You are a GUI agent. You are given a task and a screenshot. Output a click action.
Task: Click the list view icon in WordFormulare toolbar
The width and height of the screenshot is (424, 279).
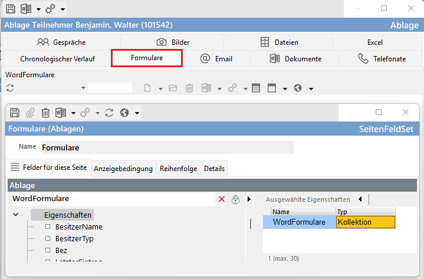(x=255, y=88)
